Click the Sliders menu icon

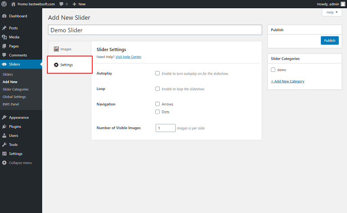click(x=4, y=64)
